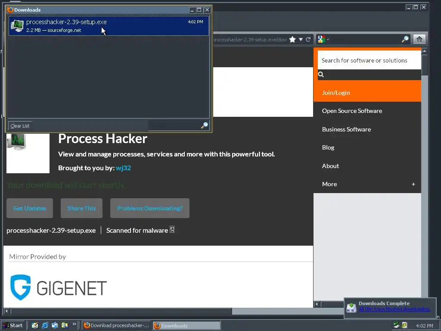This screenshot has width=441, height=331.
Task: Click the page vertical scrollbar up arrow
Action: pos(424,51)
